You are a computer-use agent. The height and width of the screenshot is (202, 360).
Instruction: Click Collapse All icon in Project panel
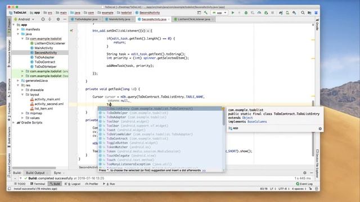(49, 19)
